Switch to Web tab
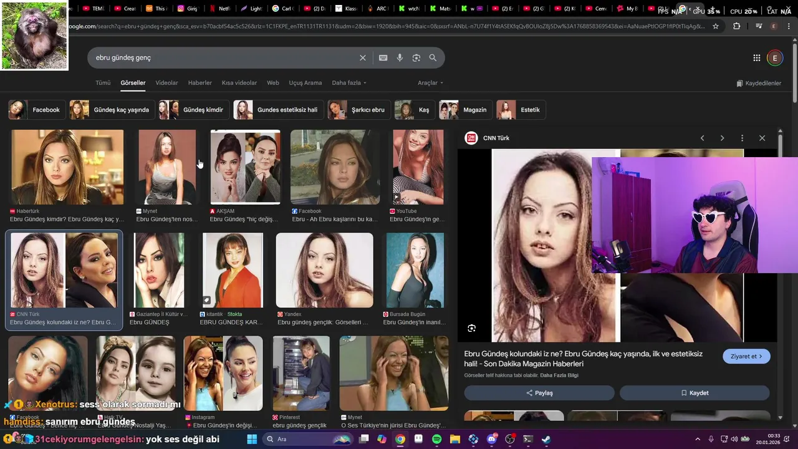Image resolution: width=798 pixels, height=449 pixels. click(273, 83)
